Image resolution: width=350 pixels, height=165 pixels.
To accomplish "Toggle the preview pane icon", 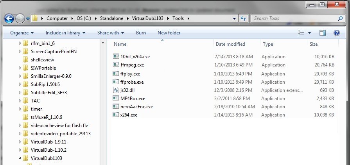I will [322, 33].
